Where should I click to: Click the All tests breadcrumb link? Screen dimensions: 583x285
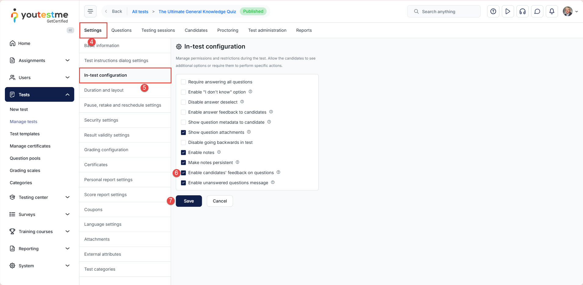tap(140, 12)
